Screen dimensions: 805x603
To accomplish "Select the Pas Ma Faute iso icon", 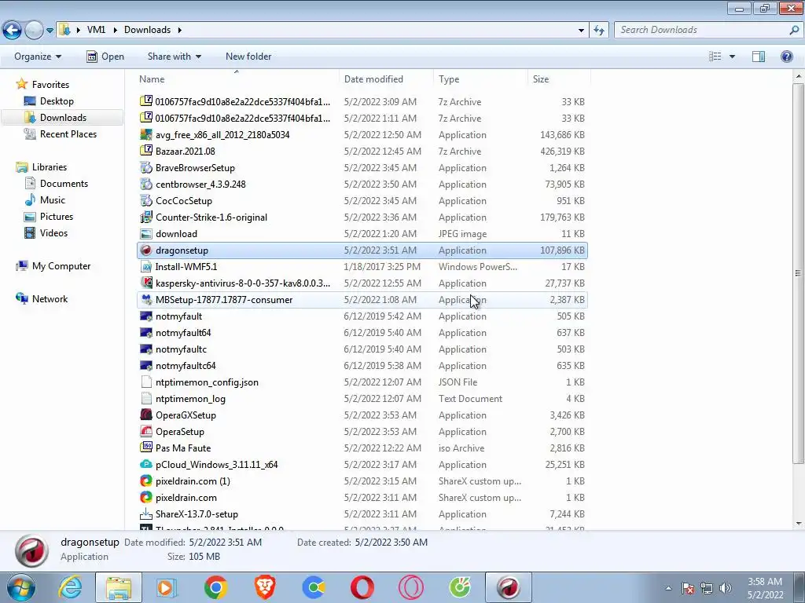I will click(146, 448).
